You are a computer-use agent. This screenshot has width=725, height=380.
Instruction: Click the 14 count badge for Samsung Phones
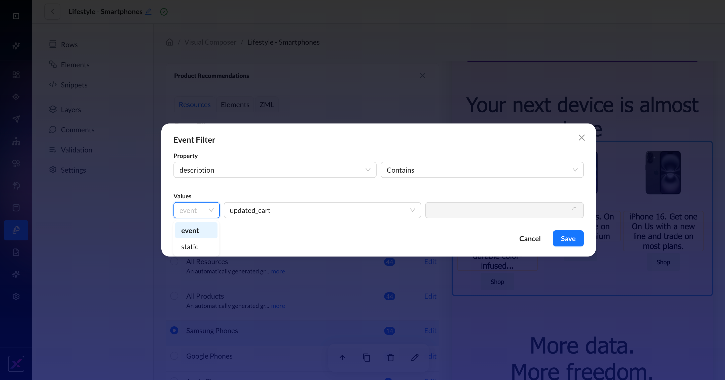[389, 331]
